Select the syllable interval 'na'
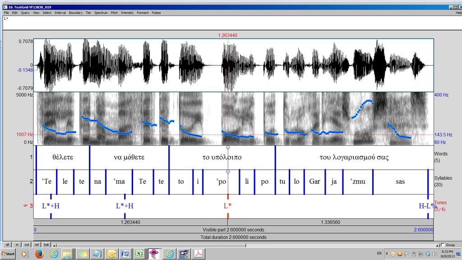 tap(97, 181)
